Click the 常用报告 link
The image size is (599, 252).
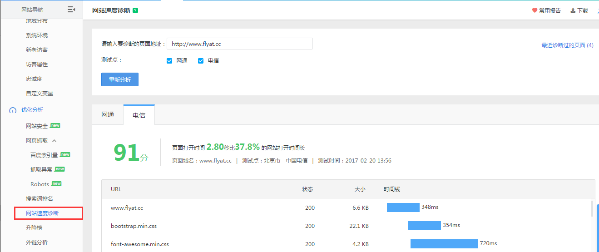549,10
